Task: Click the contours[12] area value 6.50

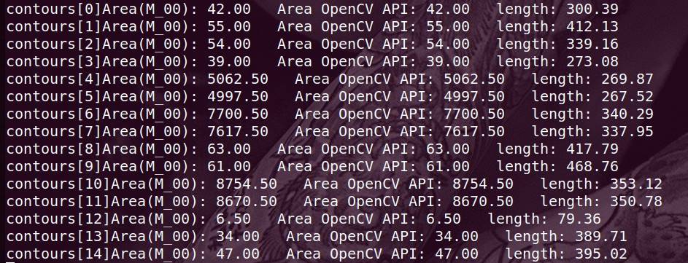Action: click(x=233, y=219)
